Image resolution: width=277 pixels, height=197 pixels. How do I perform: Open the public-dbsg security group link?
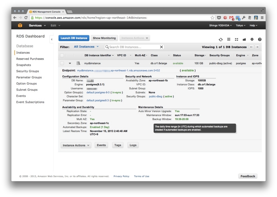pyautogui.click(x=155, y=96)
